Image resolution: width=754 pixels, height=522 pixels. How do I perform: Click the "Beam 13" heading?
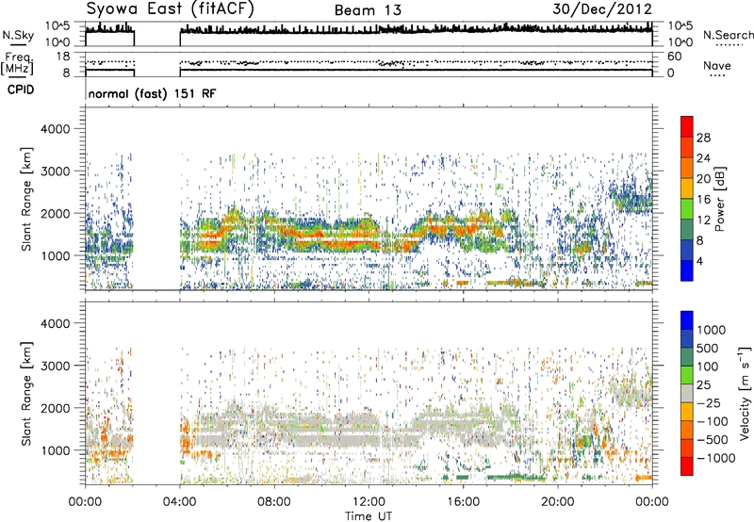tap(368, 10)
